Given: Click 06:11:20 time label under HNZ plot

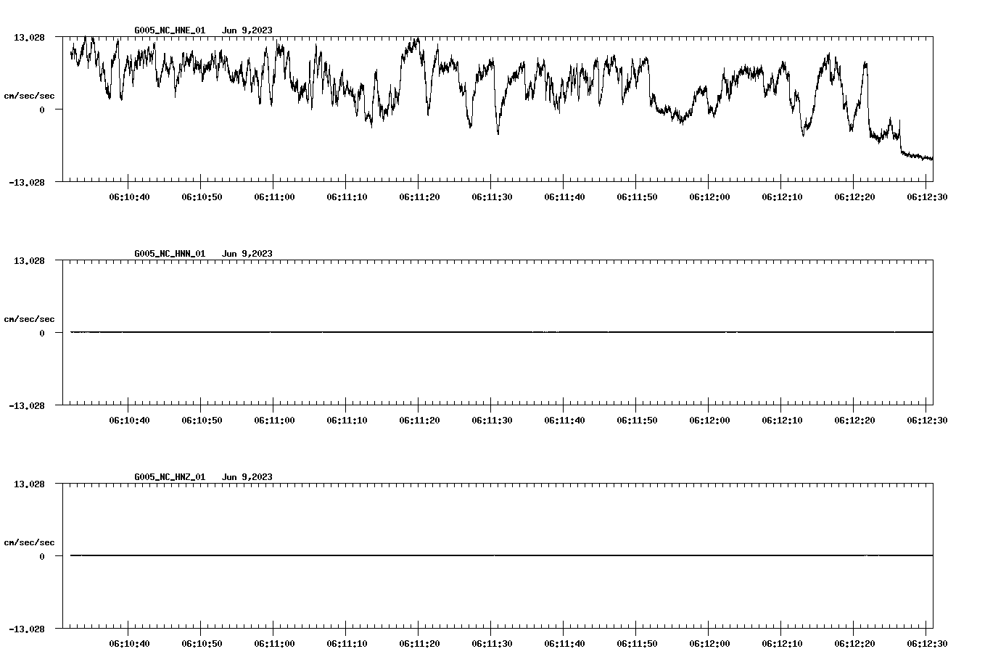Looking at the screenshot, I should tap(419, 644).
